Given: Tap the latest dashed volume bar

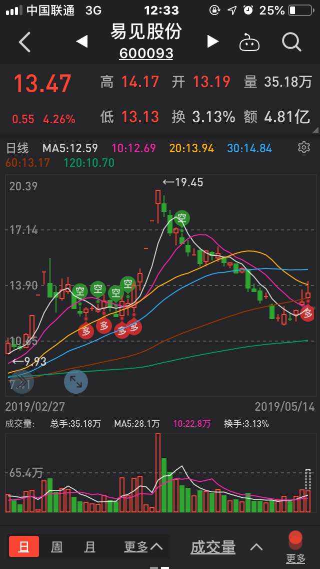Looking at the screenshot, I should 308,491.
